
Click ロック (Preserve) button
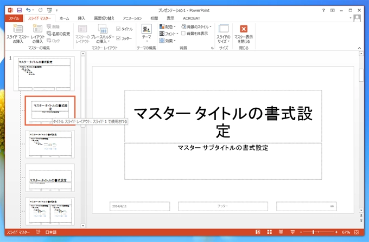pos(53,41)
